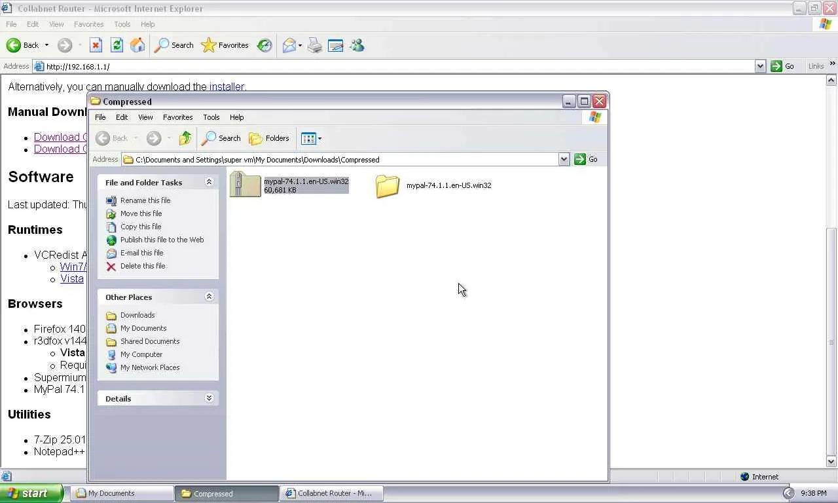Click Home icon in Internet Explorer

click(x=137, y=45)
